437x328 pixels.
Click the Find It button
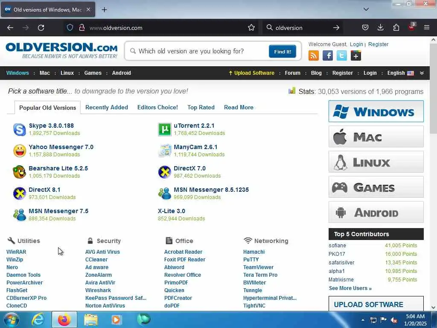(x=283, y=51)
